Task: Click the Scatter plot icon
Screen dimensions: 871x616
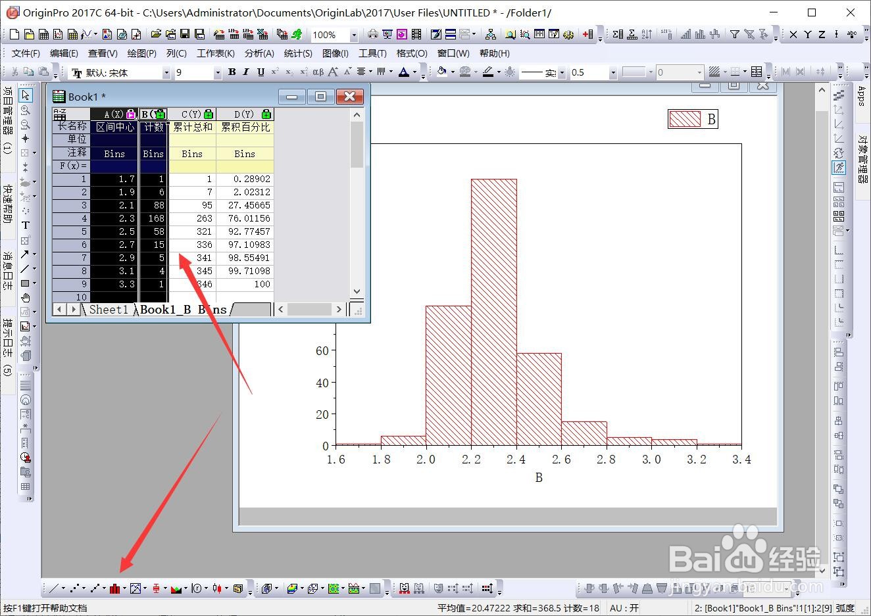Action: click(74, 588)
